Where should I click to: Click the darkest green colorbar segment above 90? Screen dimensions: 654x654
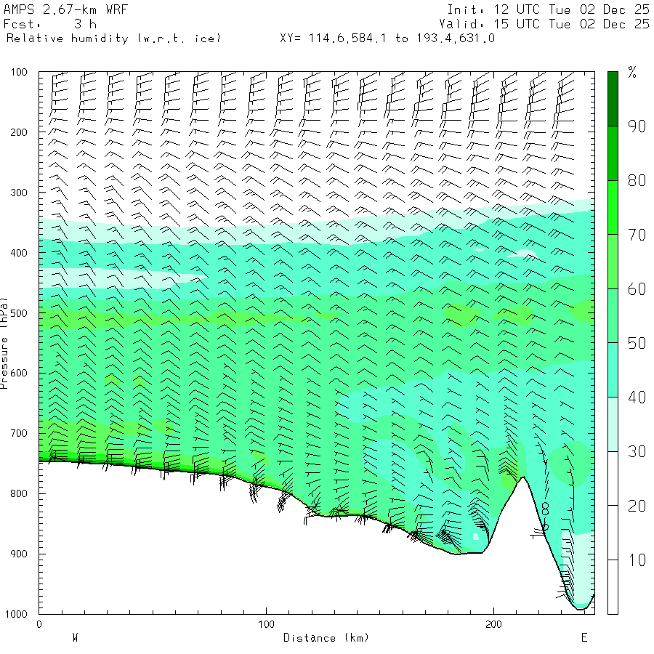coord(613,99)
